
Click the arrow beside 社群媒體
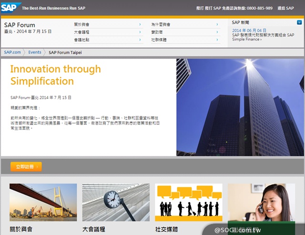(x=217, y=40)
